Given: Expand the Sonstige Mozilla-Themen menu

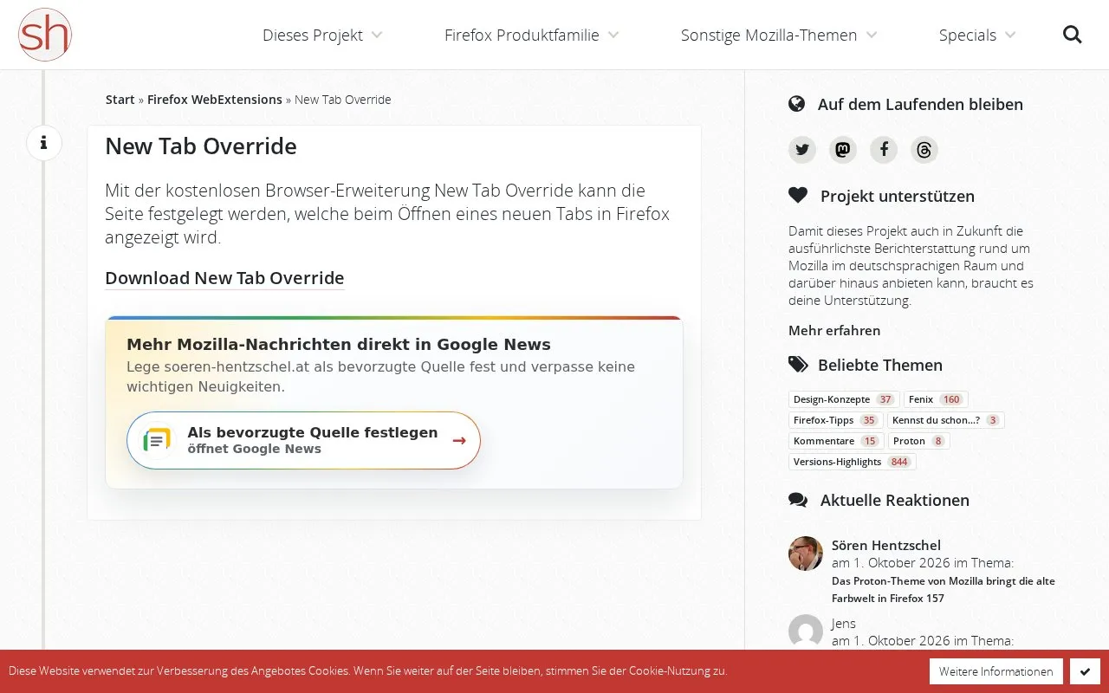Looking at the screenshot, I should (779, 35).
